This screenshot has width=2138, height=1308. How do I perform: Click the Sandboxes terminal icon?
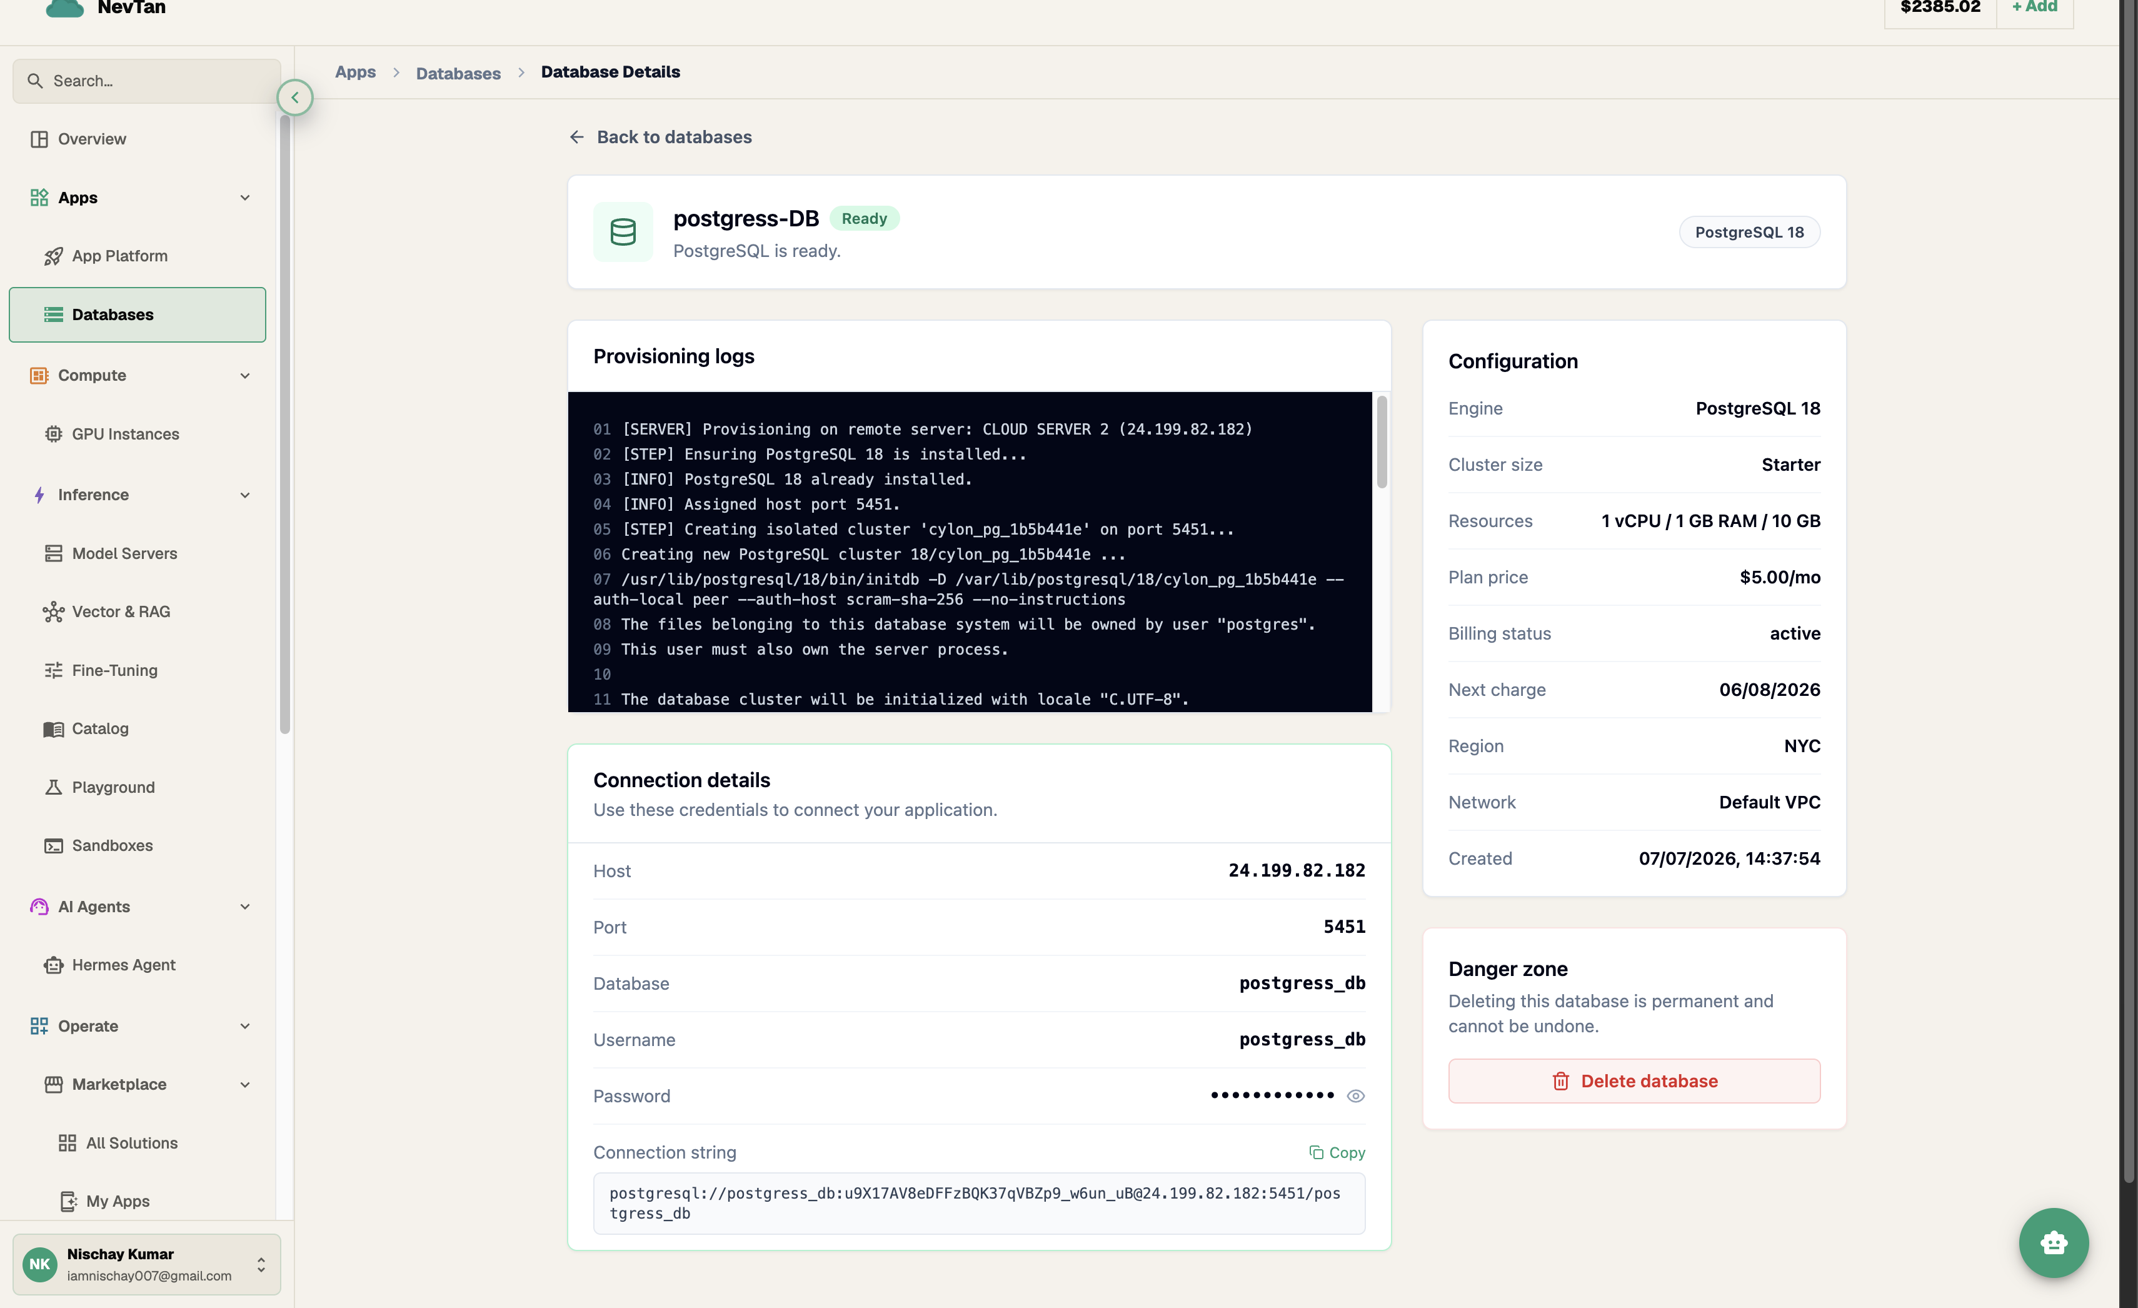[x=53, y=845]
